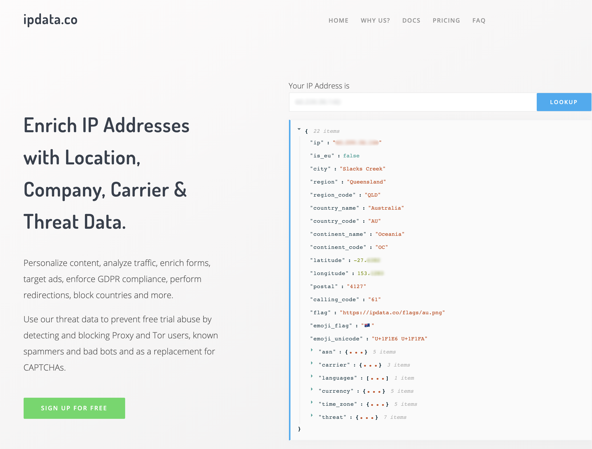Viewport: 592px width, 449px height.
Task: Select the continent_code value "OC"
Action: pos(381,247)
